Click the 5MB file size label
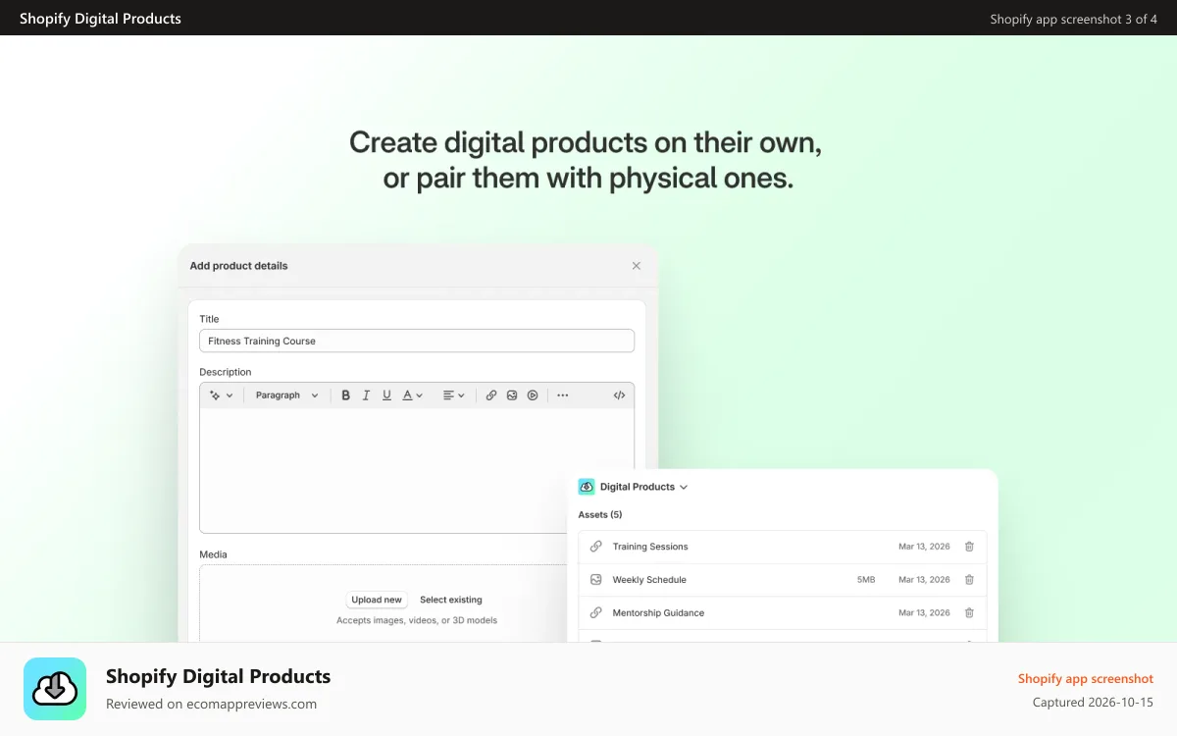This screenshot has height=736, width=1177. point(866,580)
